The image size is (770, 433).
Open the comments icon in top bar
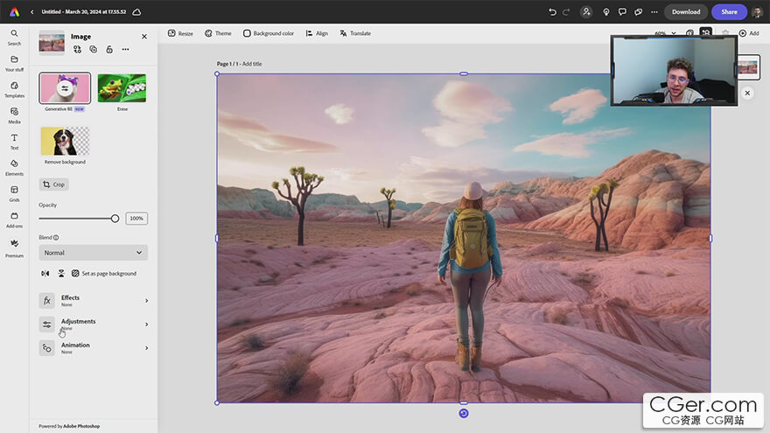pyautogui.click(x=622, y=11)
